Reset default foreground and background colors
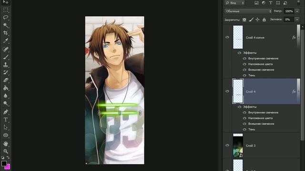305x171 pixels. pos(2,157)
